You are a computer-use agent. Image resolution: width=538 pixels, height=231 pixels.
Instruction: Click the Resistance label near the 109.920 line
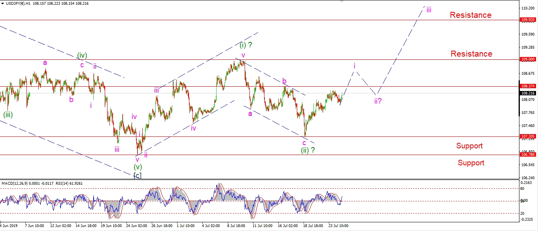[x=470, y=15]
